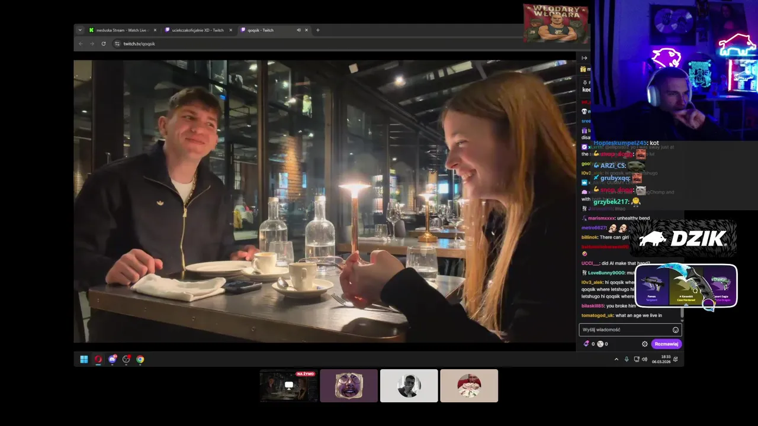Click username LoveBunny9000 in chat
The image size is (758, 426).
click(606, 273)
